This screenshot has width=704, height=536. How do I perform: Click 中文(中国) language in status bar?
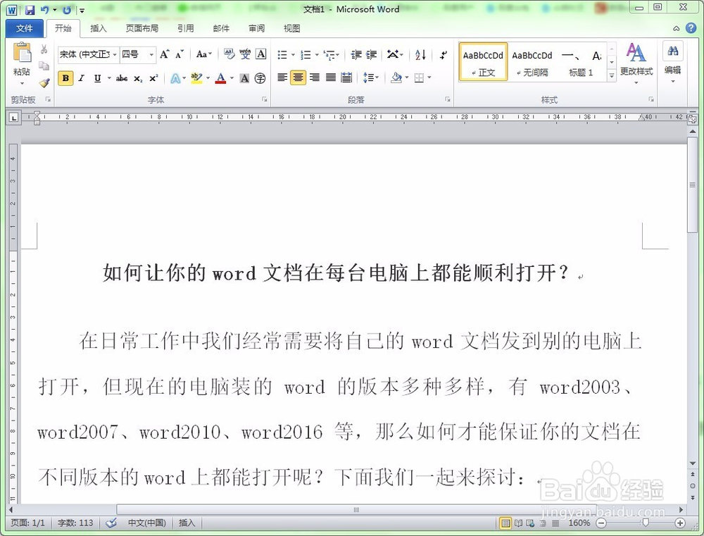(x=147, y=523)
